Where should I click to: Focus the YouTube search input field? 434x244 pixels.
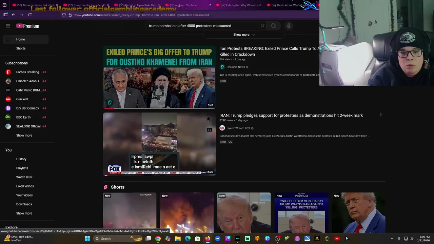pyautogui.click(x=203, y=26)
